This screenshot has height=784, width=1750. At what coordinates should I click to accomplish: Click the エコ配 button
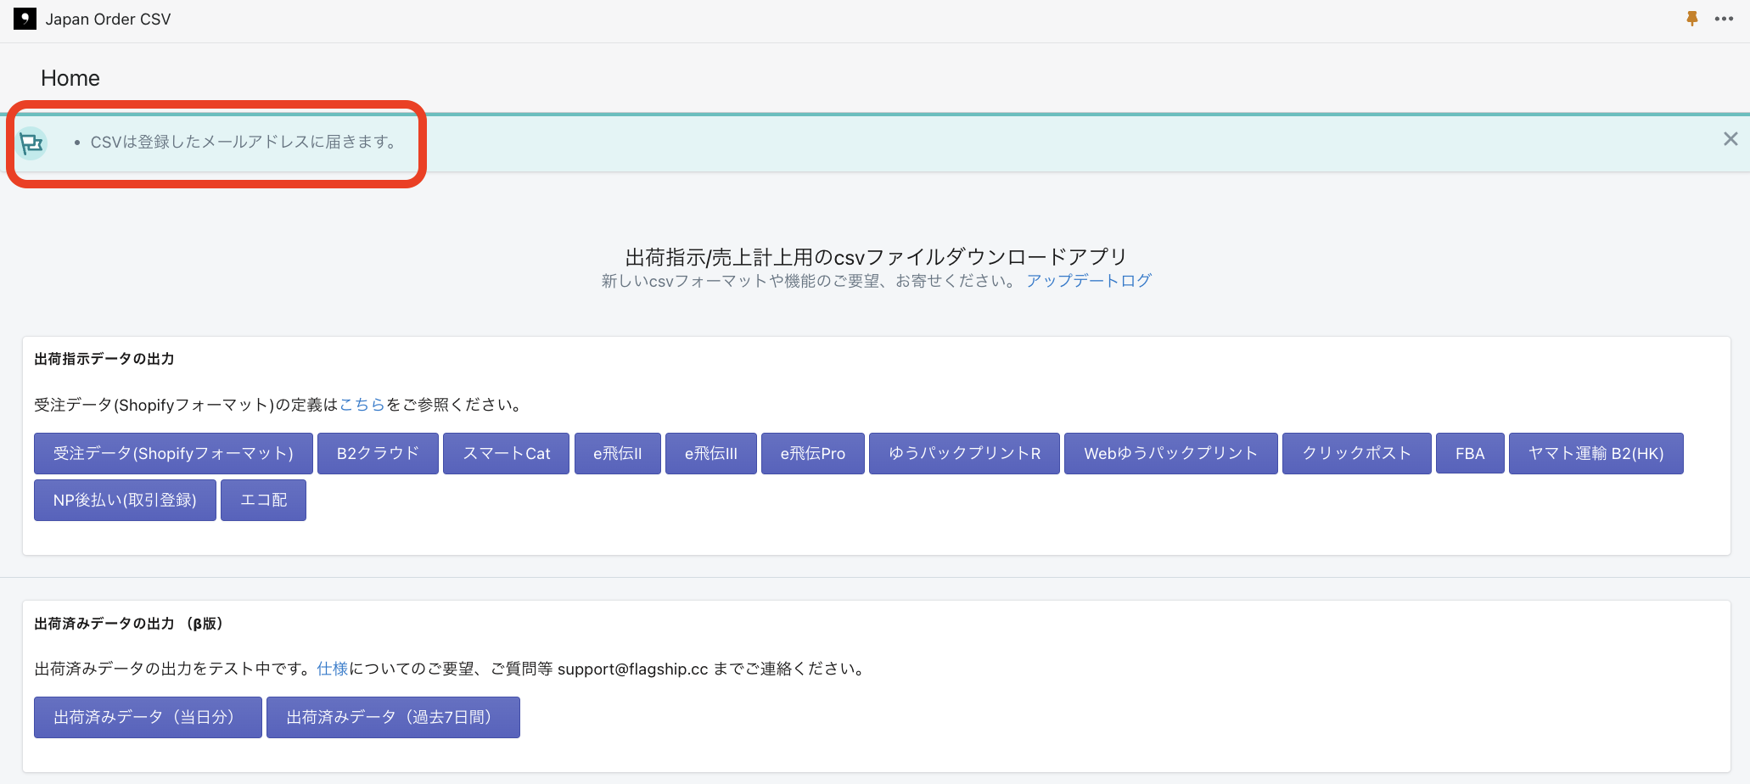tap(263, 500)
